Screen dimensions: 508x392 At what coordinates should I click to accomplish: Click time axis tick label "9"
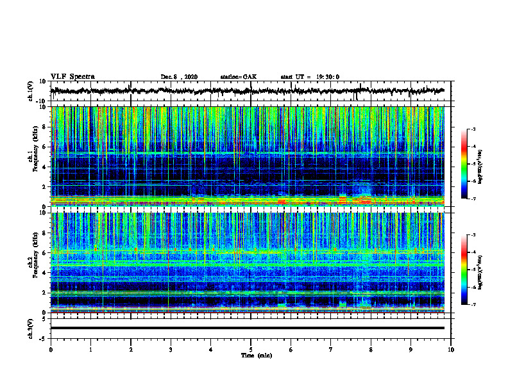[411, 350]
